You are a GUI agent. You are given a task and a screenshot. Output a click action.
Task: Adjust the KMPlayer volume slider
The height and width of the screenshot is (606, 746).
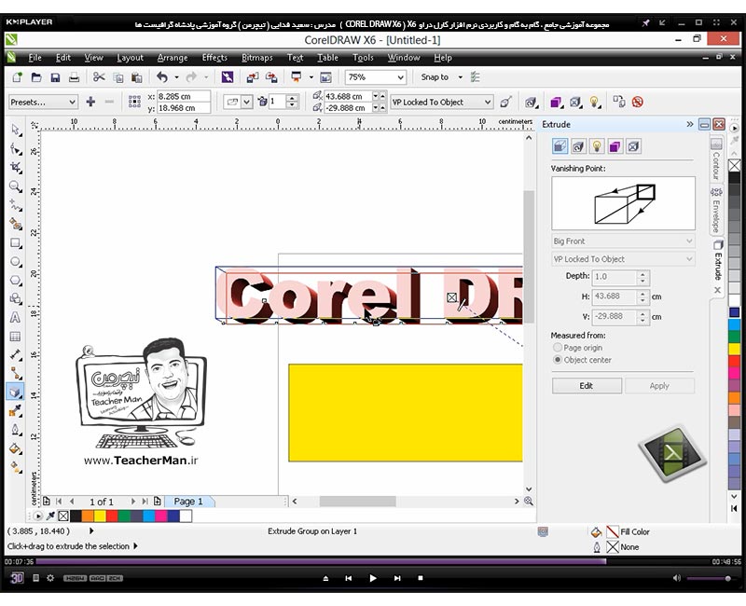tap(710, 578)
